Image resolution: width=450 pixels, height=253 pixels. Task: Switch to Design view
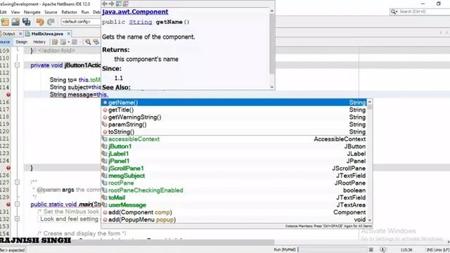pyautogui.click(x=22, y=42)
